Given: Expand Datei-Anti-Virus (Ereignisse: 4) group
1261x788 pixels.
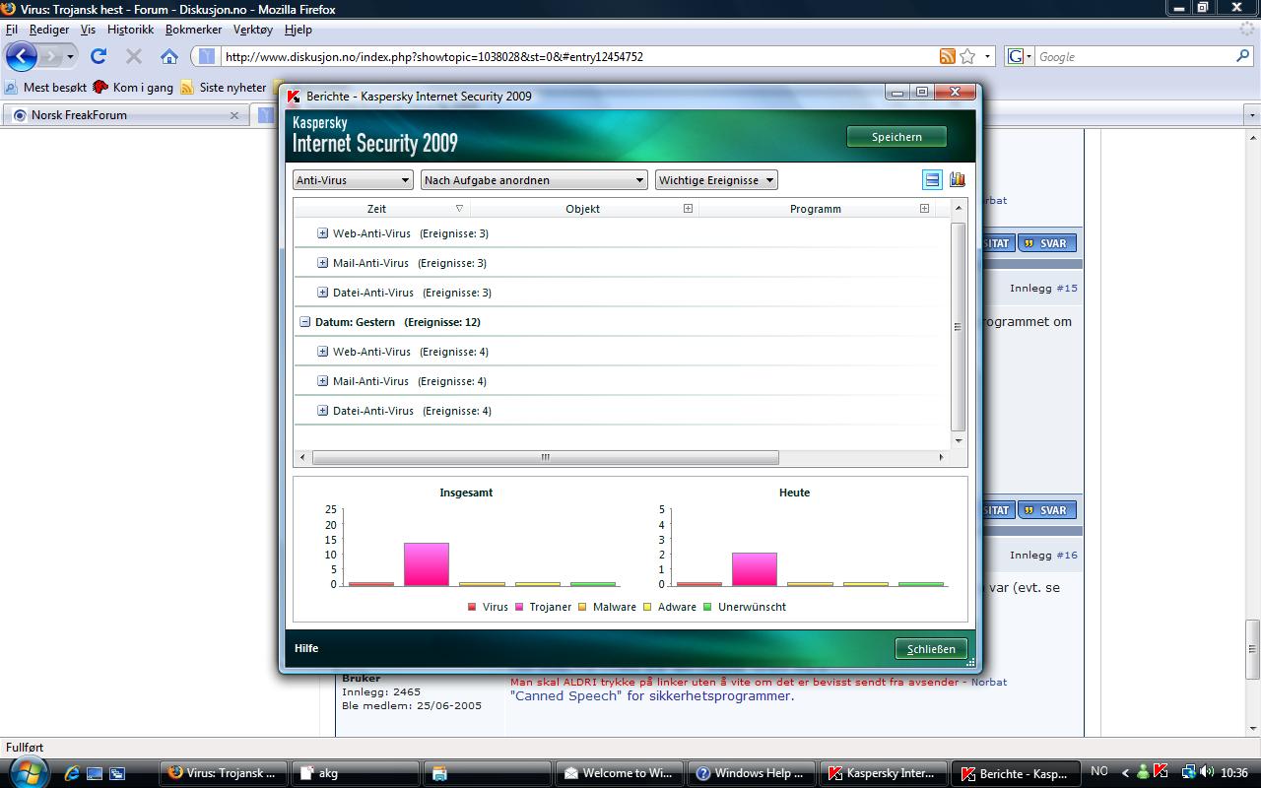Looking at the screenshot, I should click(322, 411).
